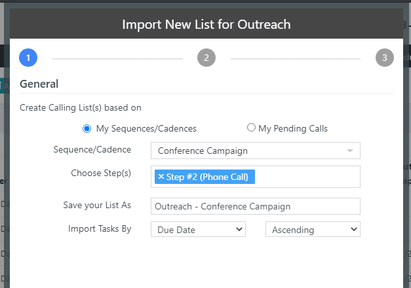Click the Sequence/Cadence field label

[92, 149]
